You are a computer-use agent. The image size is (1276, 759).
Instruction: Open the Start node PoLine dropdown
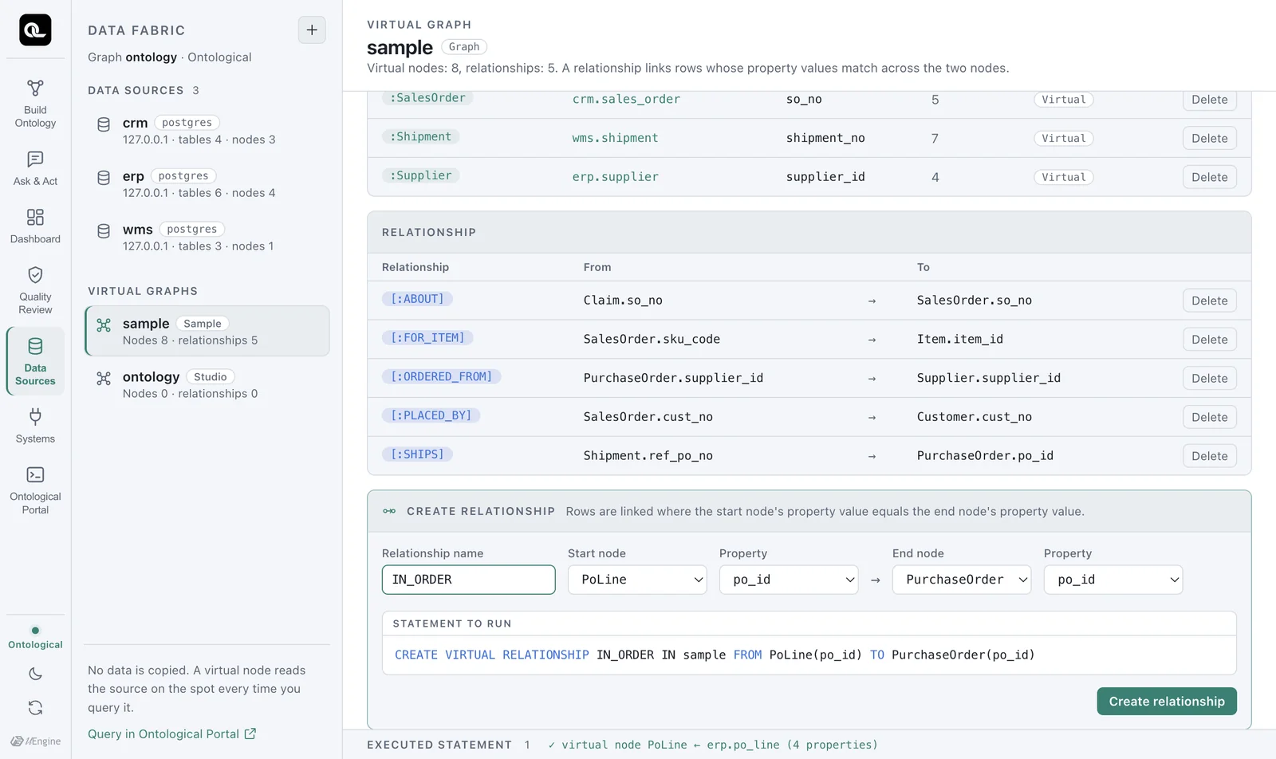[637, 580]
